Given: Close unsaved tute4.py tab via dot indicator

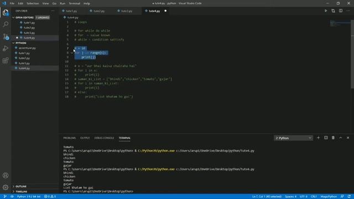Looking at the screenshot, I should tap(165, 11).
